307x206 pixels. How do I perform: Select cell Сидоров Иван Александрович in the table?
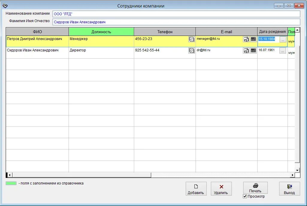[x=37, y=53]
